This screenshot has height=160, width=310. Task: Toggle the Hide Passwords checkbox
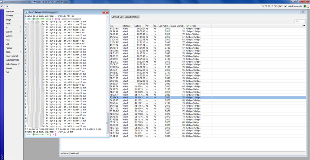pyautogui.click(x=286, y=6)
